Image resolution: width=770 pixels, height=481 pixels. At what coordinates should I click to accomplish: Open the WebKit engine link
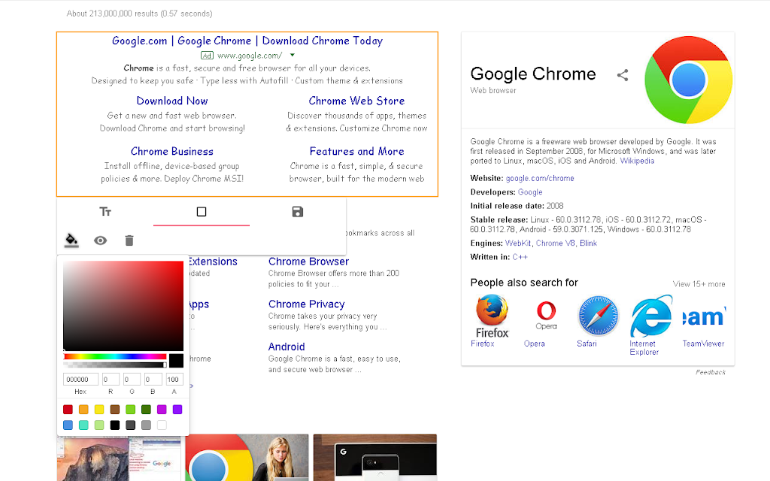[x=518, y=243]
